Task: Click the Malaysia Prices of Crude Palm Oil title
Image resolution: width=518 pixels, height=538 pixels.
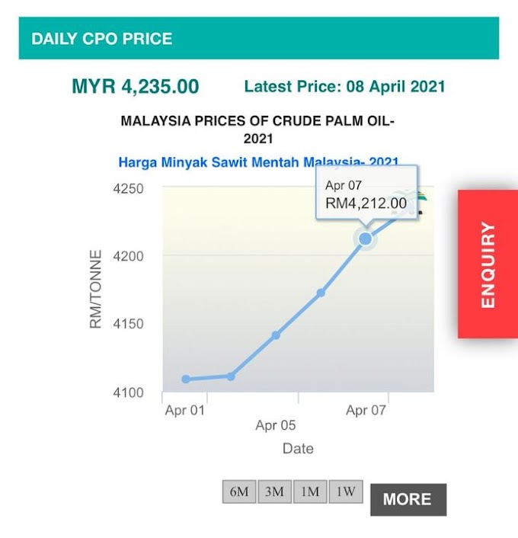Action: 258,130
